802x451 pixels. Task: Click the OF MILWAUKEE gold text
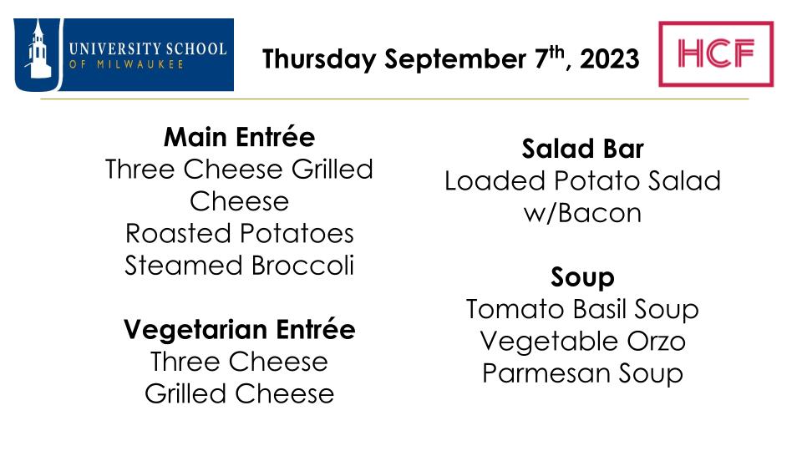(126, 64)
